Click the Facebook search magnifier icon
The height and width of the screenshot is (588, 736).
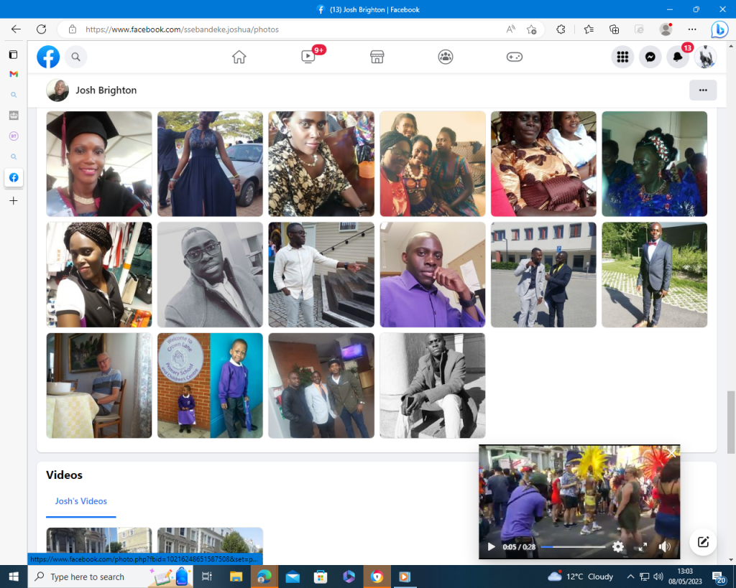click(75, 57)
